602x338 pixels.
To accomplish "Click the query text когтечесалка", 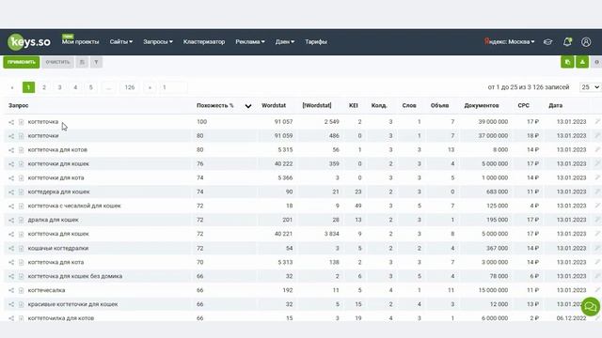I will (x=46, y=290).
